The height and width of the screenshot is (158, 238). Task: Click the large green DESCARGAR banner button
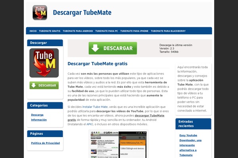pos(113,48)
